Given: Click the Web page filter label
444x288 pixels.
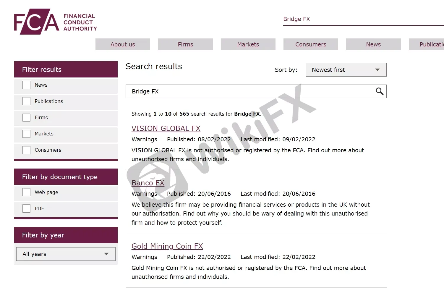Looking at the screenshot, I should (46, 192).
